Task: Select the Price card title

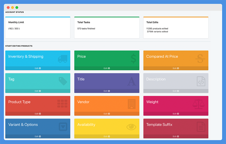Action: pos(82,56)
